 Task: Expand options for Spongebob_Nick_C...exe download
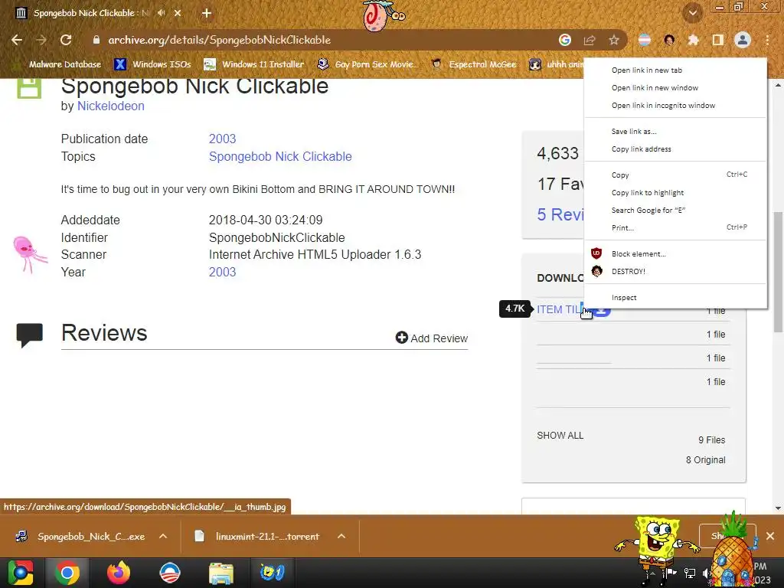click(x=163, y=536)
